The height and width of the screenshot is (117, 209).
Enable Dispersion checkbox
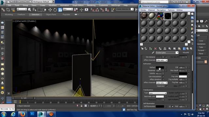point(167,86)
